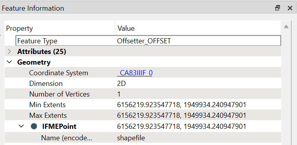The image size is (297, 145).
Task: Close the Feature Information panel
Action: pyautogui.click(x=290, y=8)
